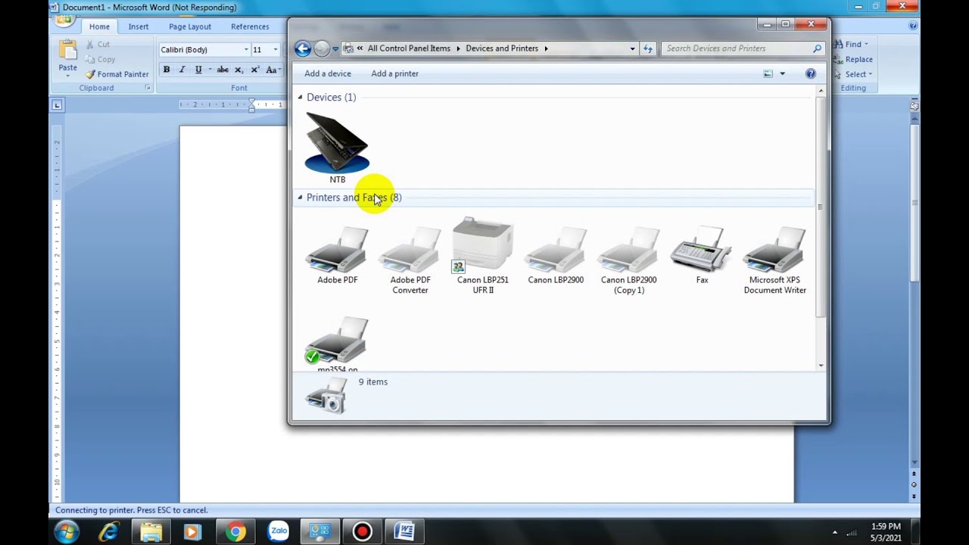Switch to Word via taskbar icon
969x545 pixels.
tap(404, 532)
